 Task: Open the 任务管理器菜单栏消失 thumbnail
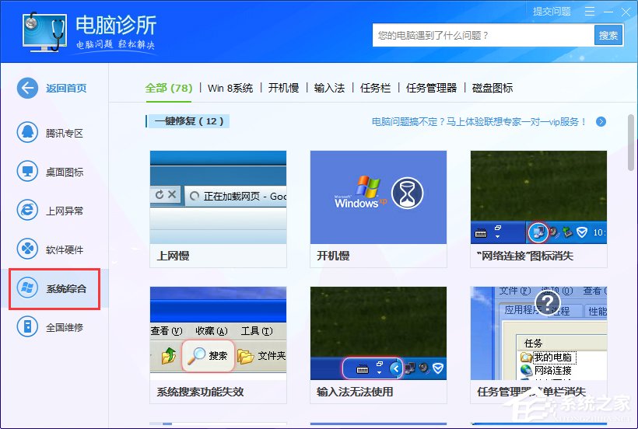coord(538,333)
